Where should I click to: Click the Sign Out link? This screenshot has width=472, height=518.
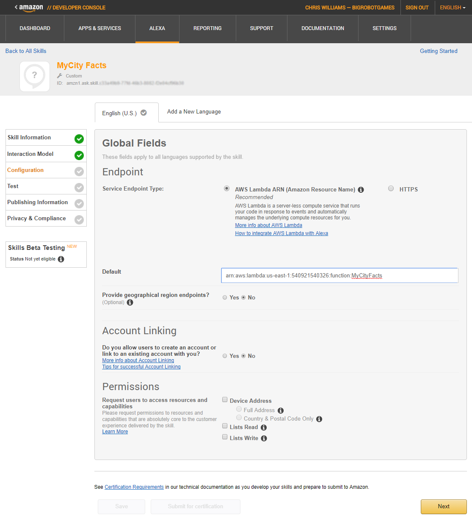pyautogui.click(x=417, y=8)
